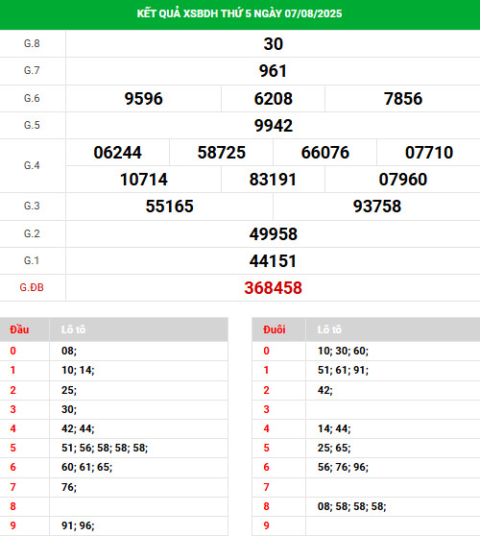Click the green header title KẾT QUẢ XSBDH

click(239, 13)
